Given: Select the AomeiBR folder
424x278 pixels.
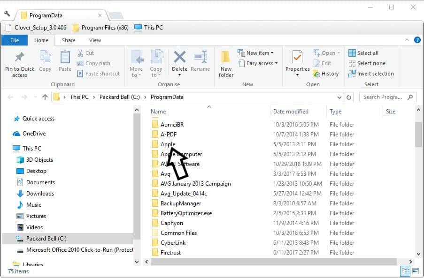Looking at the screenshot, I should pyautogui.click(x=168, y=125).
